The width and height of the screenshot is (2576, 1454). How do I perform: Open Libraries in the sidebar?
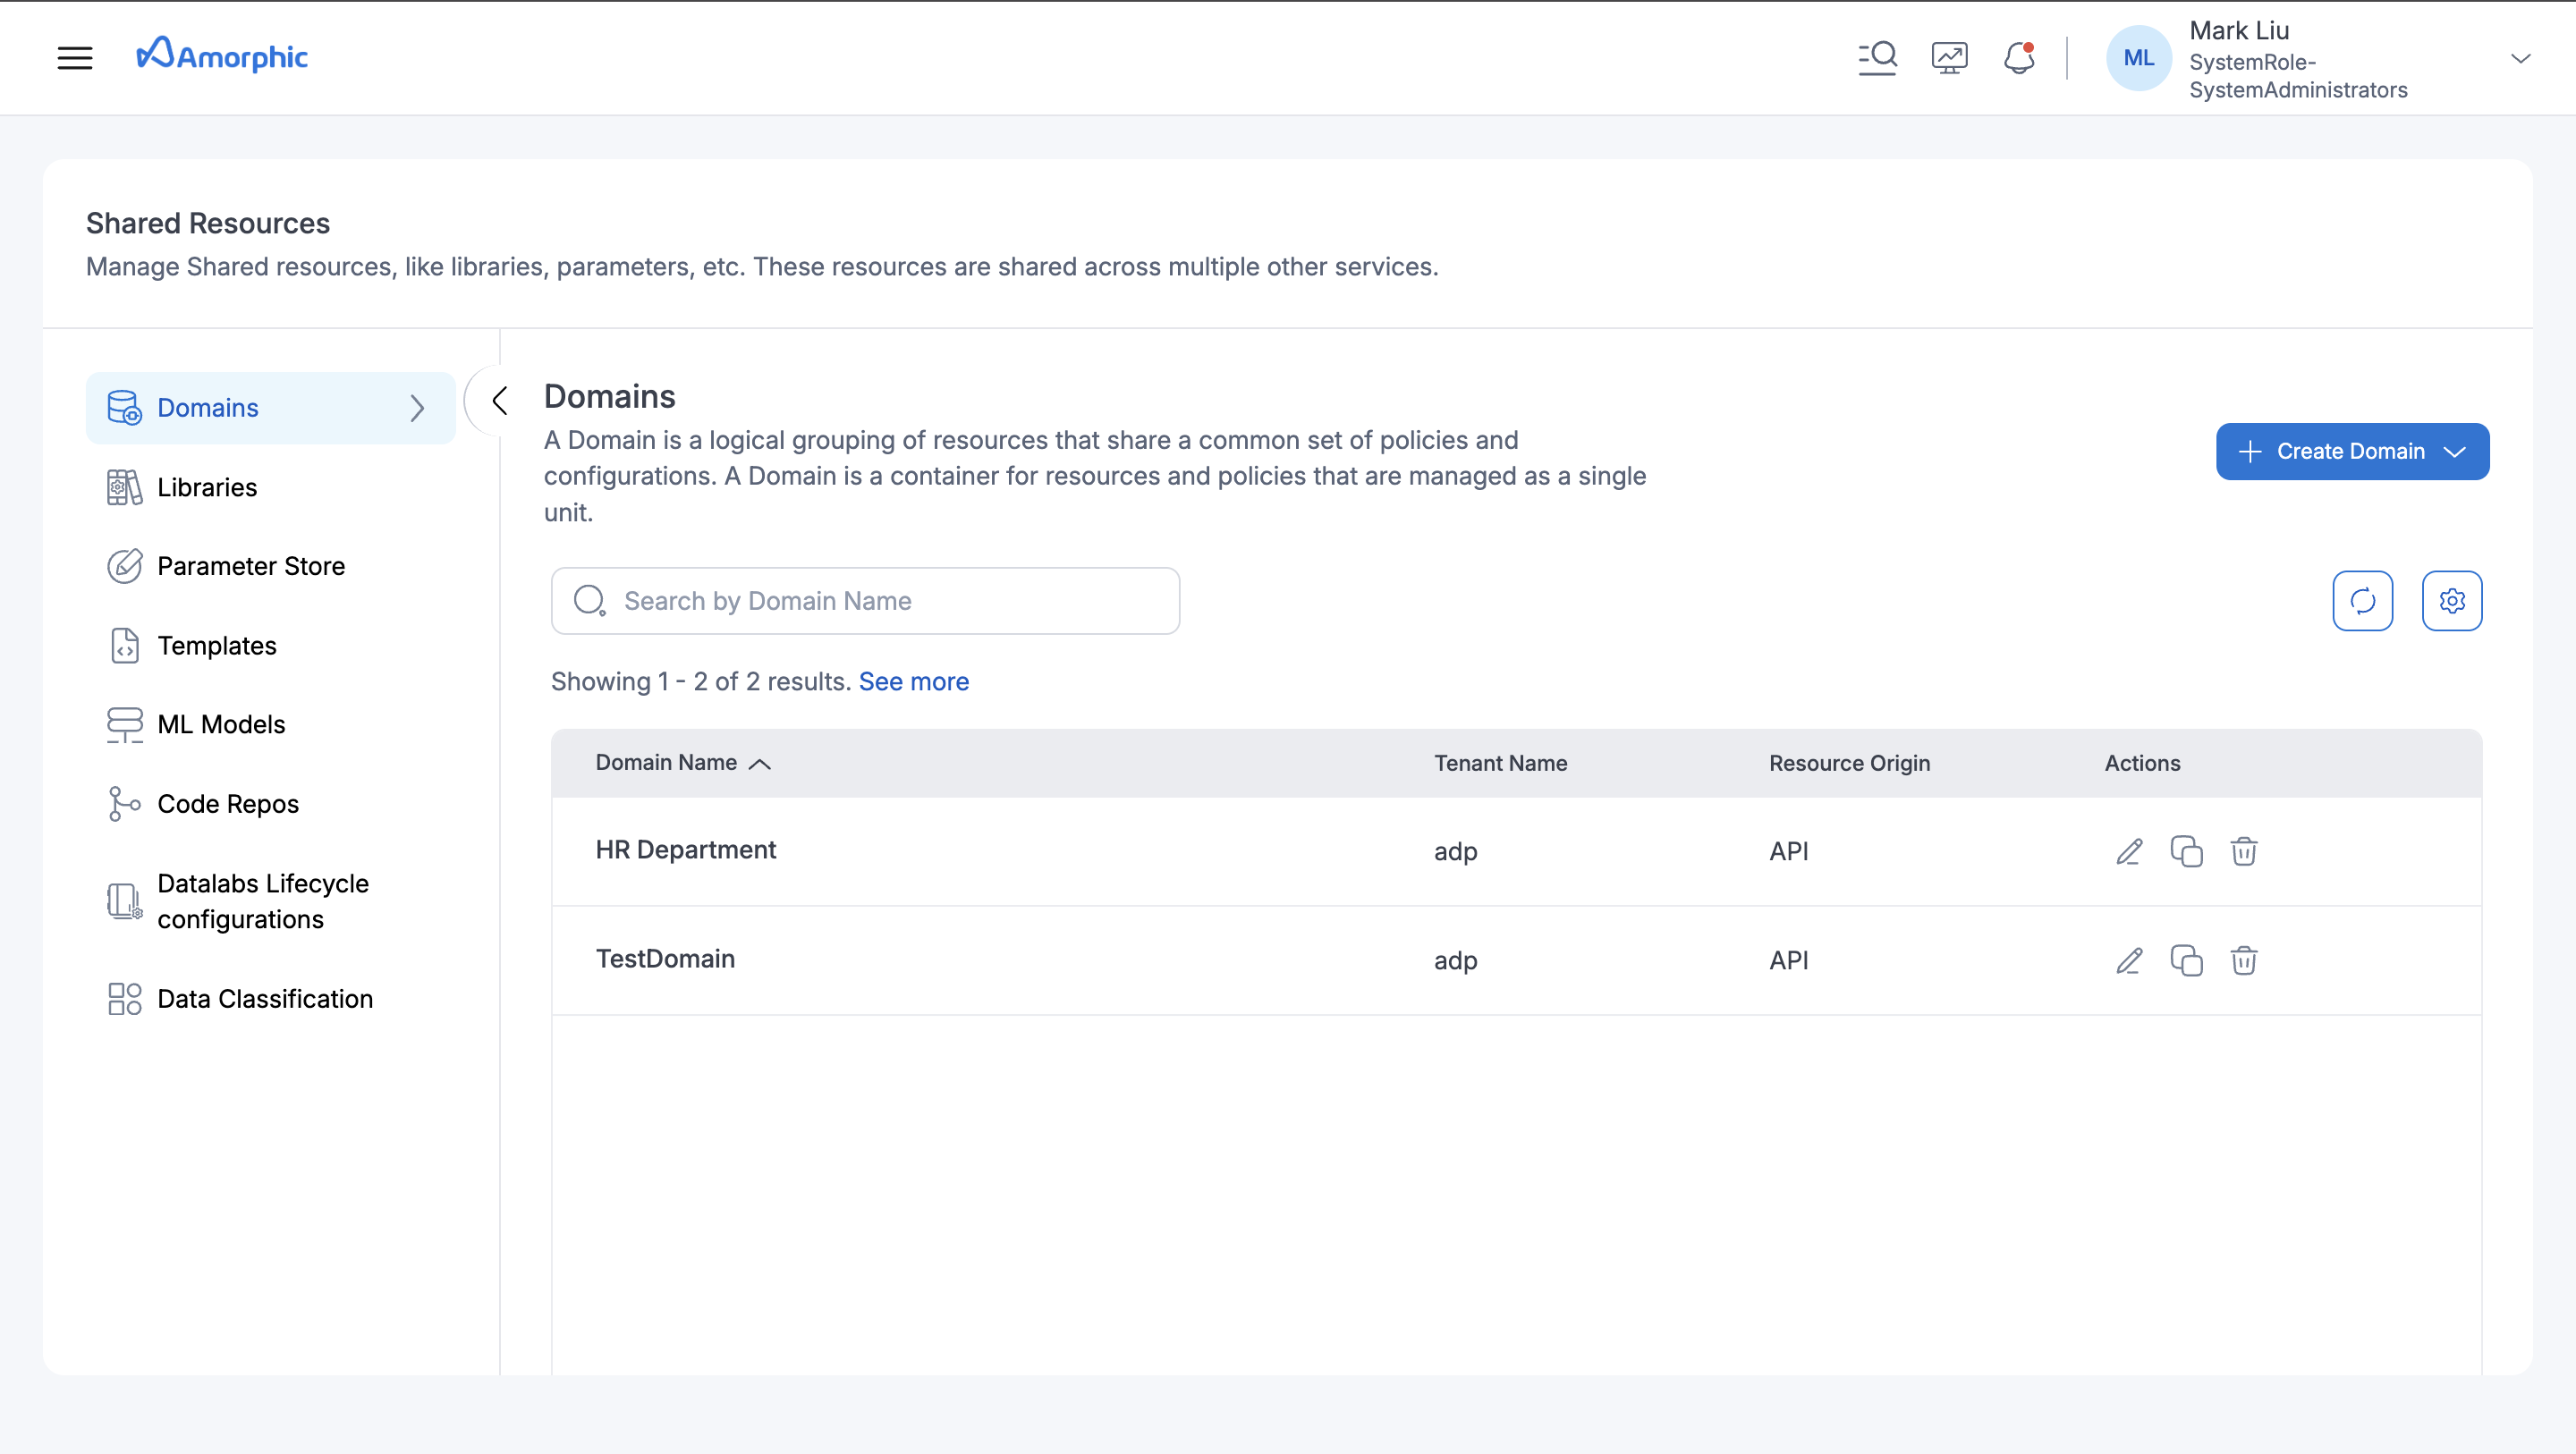pos(207,487)
